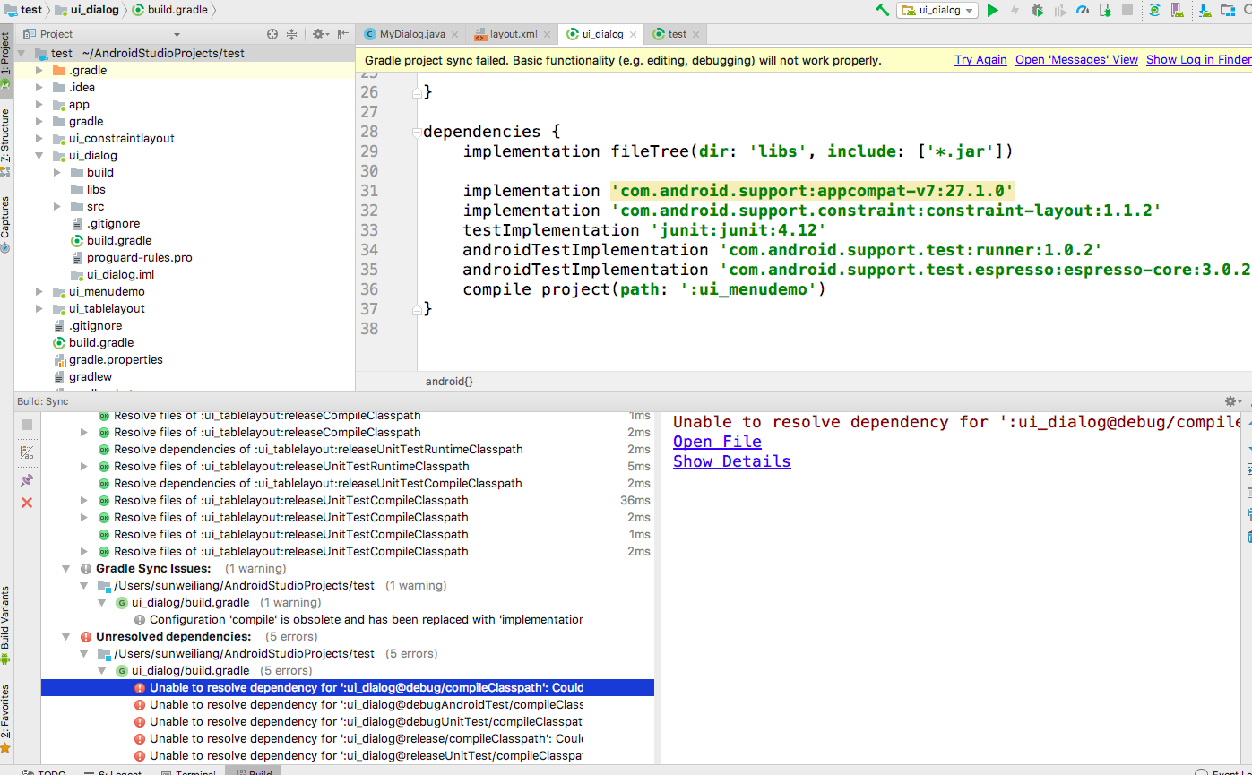Click the ui_dialog breadcrumb in navigation bar
The height and width of the screenshot is (775, 1252).
click(87, 10)
